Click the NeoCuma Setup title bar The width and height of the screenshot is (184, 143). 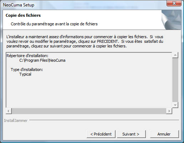click(x=83, y=5)
